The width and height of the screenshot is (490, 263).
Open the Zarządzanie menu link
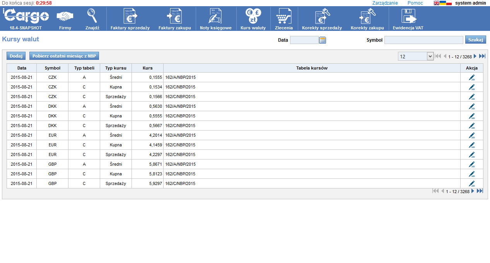pos(385,3)
